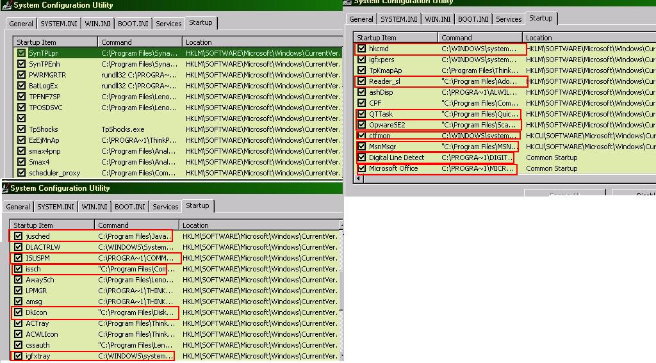Select the LPMGR row name
The width and height of the screenshot is (656, 363).
tap(36, 291)
